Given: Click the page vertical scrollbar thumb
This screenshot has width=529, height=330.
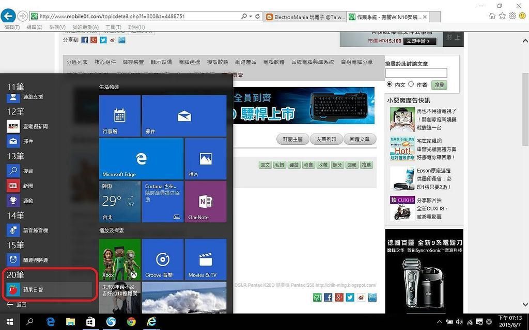Looking at the screenshot, I should tap(525, 109).
